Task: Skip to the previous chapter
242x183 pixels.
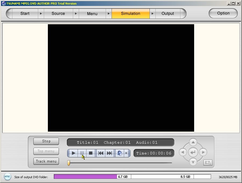Action: [x=101, y=153]
